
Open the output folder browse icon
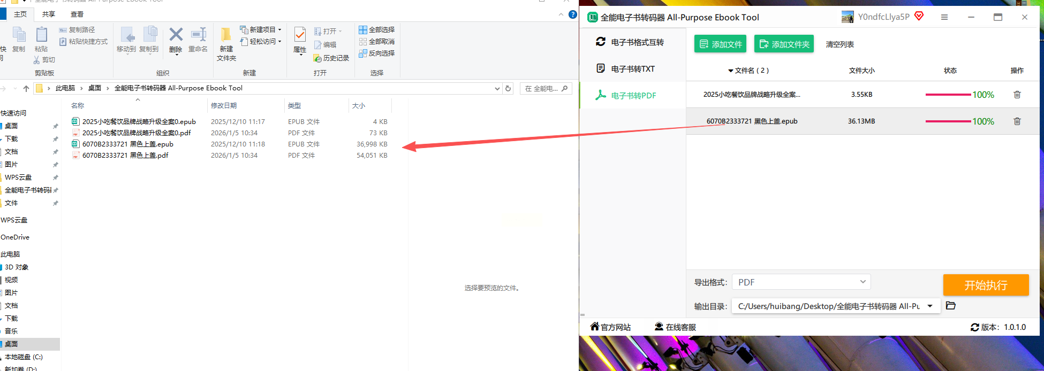click(x=951, y=306)
